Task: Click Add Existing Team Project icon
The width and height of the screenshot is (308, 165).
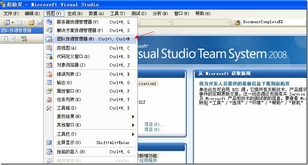Action: pyautogui.click(x=24, y=39)
